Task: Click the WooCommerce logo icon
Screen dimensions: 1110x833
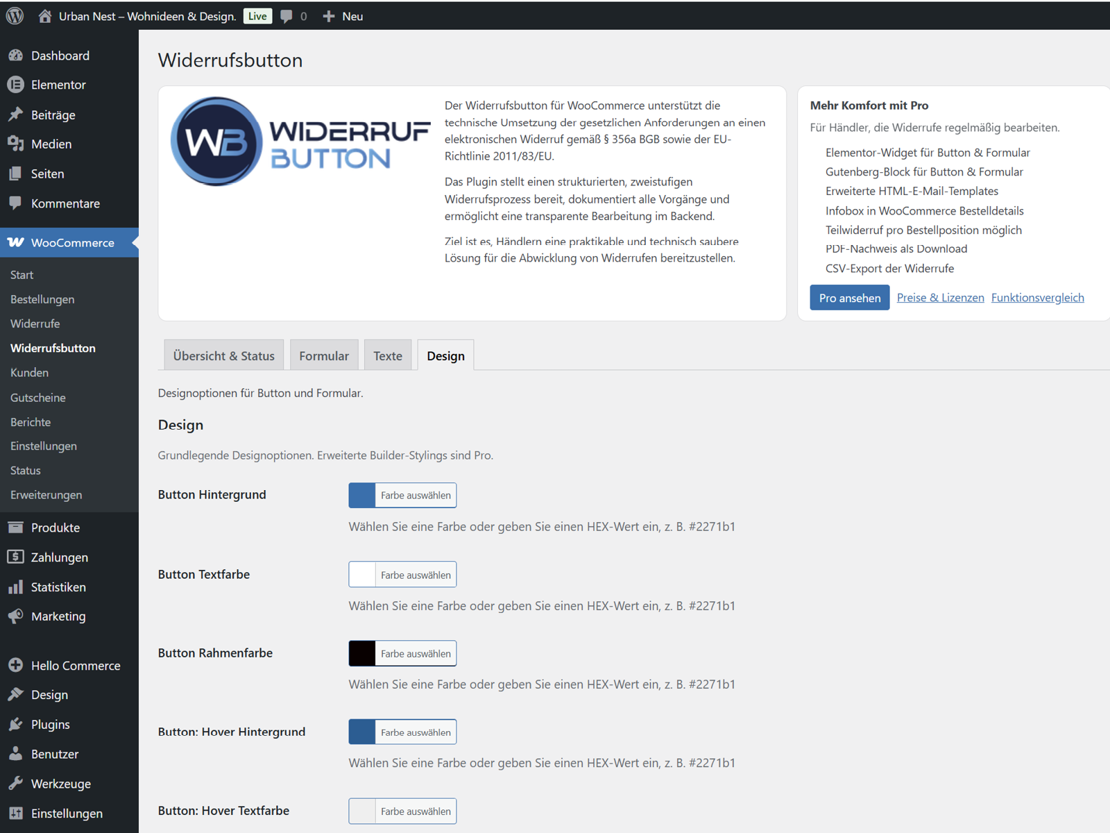Action: [15, 242]
